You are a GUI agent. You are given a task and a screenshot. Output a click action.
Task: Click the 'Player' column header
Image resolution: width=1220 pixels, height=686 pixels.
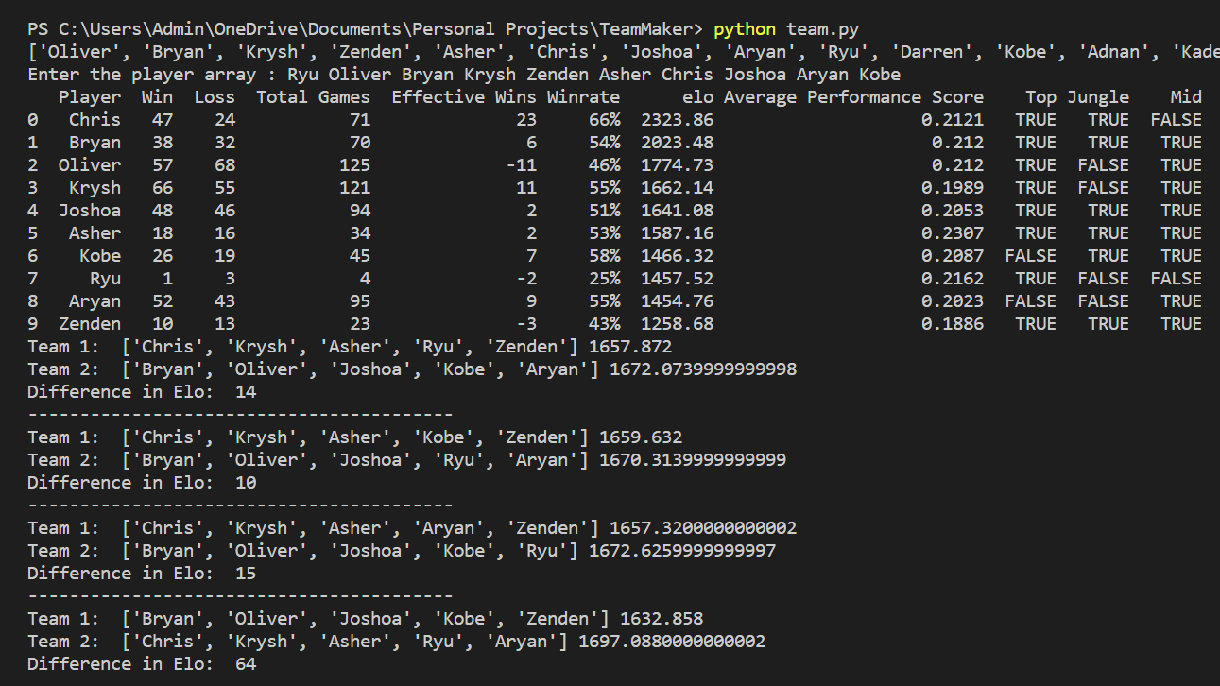[90, 97]
